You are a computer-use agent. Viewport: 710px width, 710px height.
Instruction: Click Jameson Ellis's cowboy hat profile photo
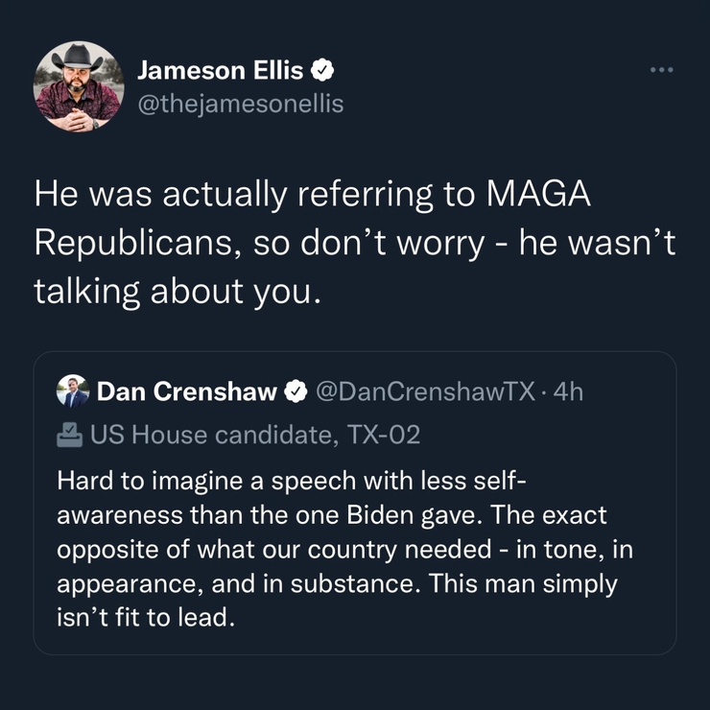point(79,86)
